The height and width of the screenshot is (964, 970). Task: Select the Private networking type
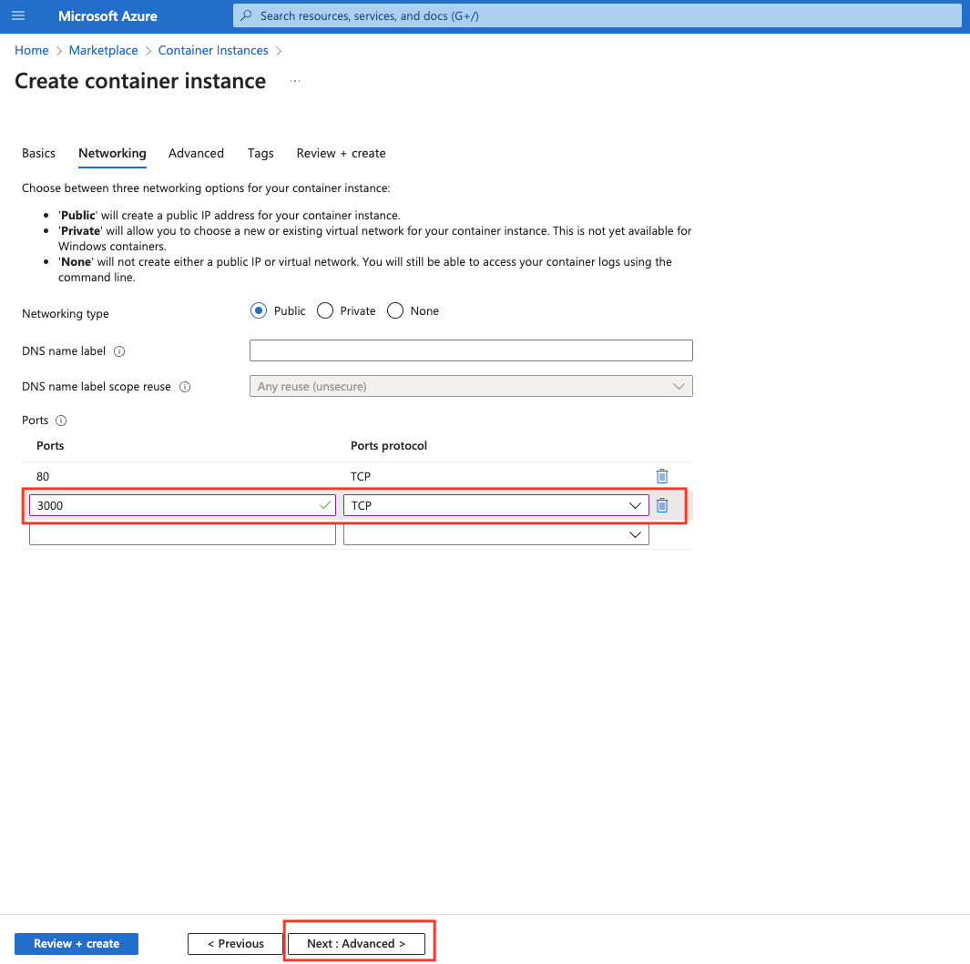point(325,310)
